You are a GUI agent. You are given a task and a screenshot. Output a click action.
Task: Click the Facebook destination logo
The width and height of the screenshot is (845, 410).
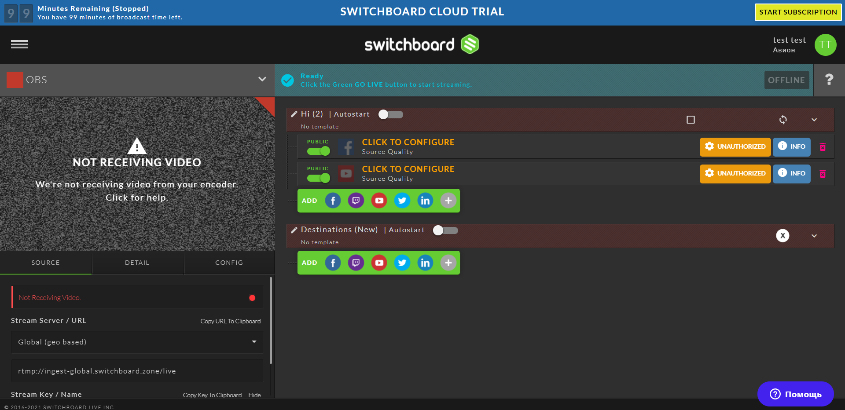coord(346,147)
